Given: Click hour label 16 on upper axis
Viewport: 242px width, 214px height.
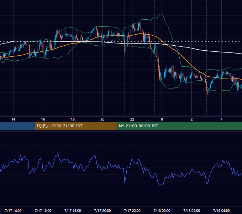Looking at the screenshot, I should (x=43, y=119).
